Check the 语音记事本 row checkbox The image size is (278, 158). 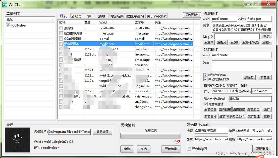coord(61,44)
